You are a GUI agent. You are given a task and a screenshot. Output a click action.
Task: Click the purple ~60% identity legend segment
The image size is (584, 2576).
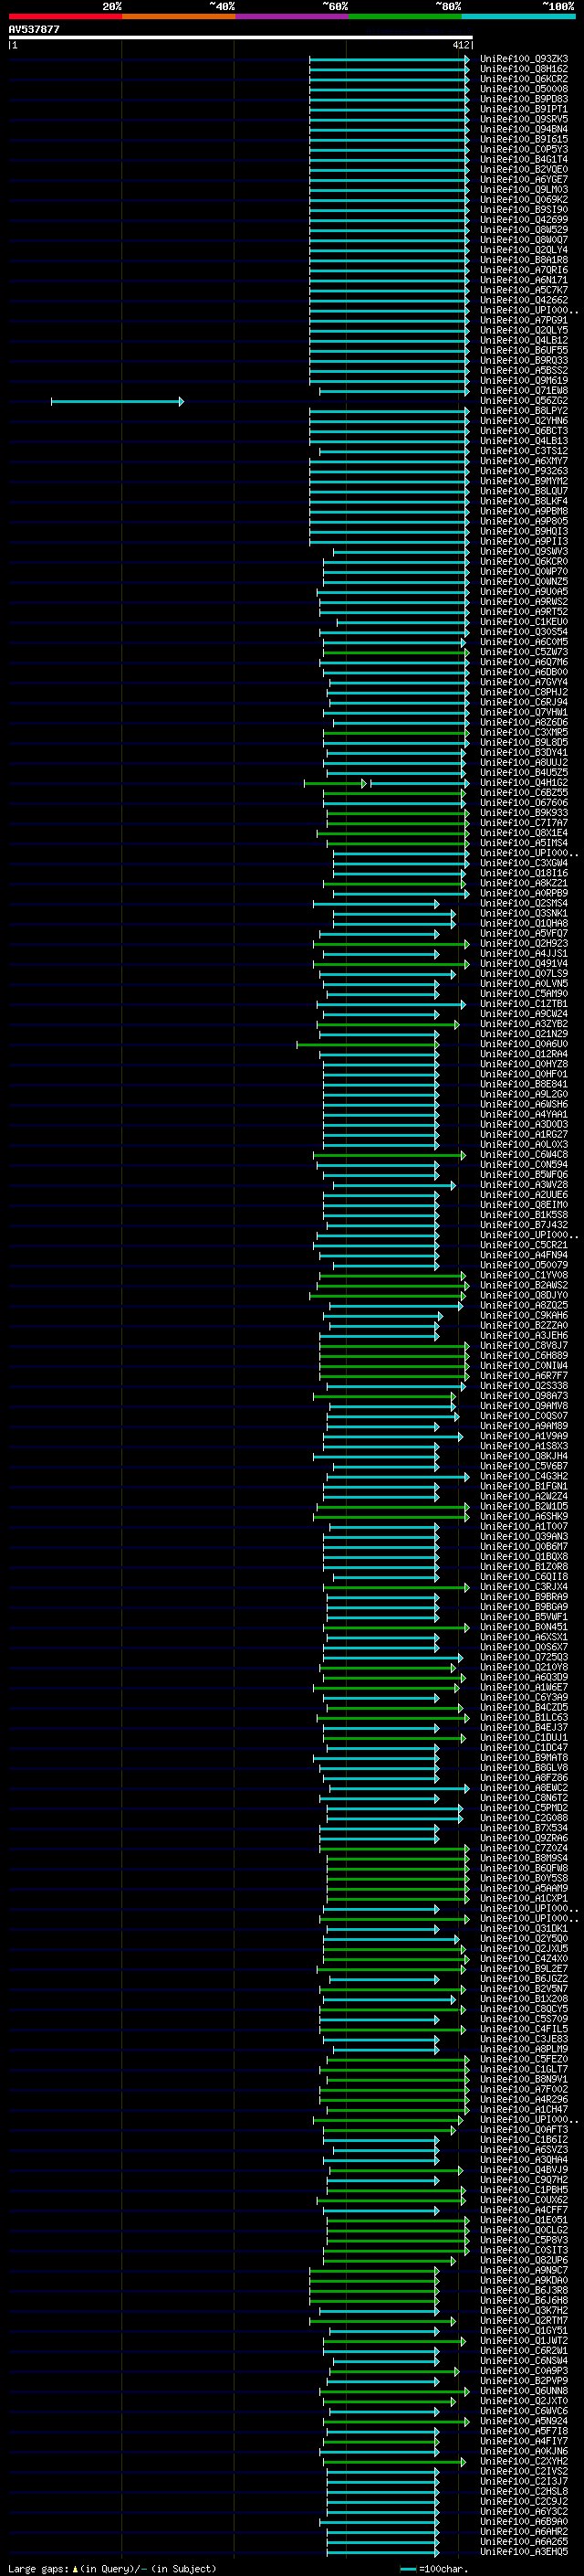point(293,16)
